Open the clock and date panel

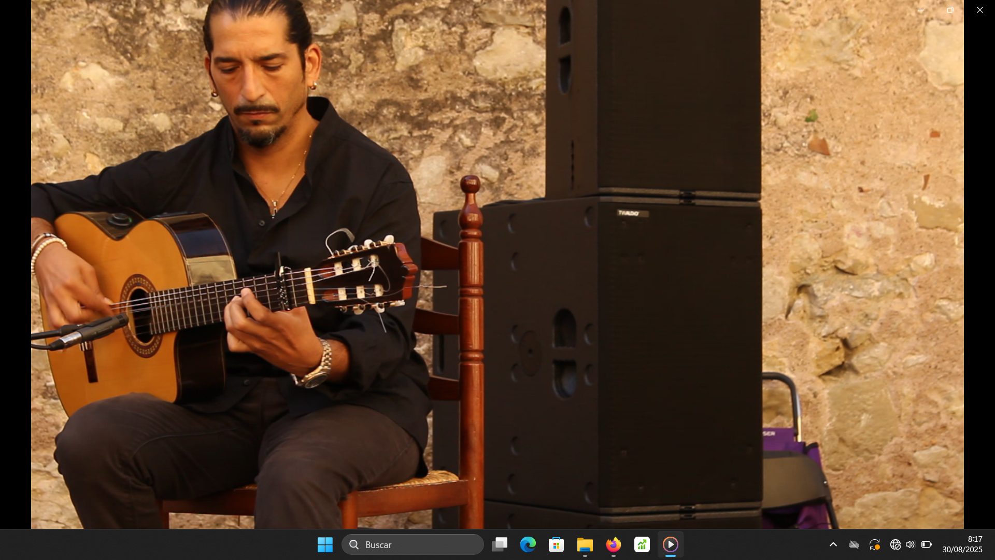click(962, 544)
